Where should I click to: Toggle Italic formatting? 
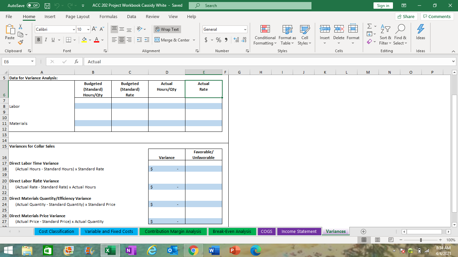[x=46, y=40]
